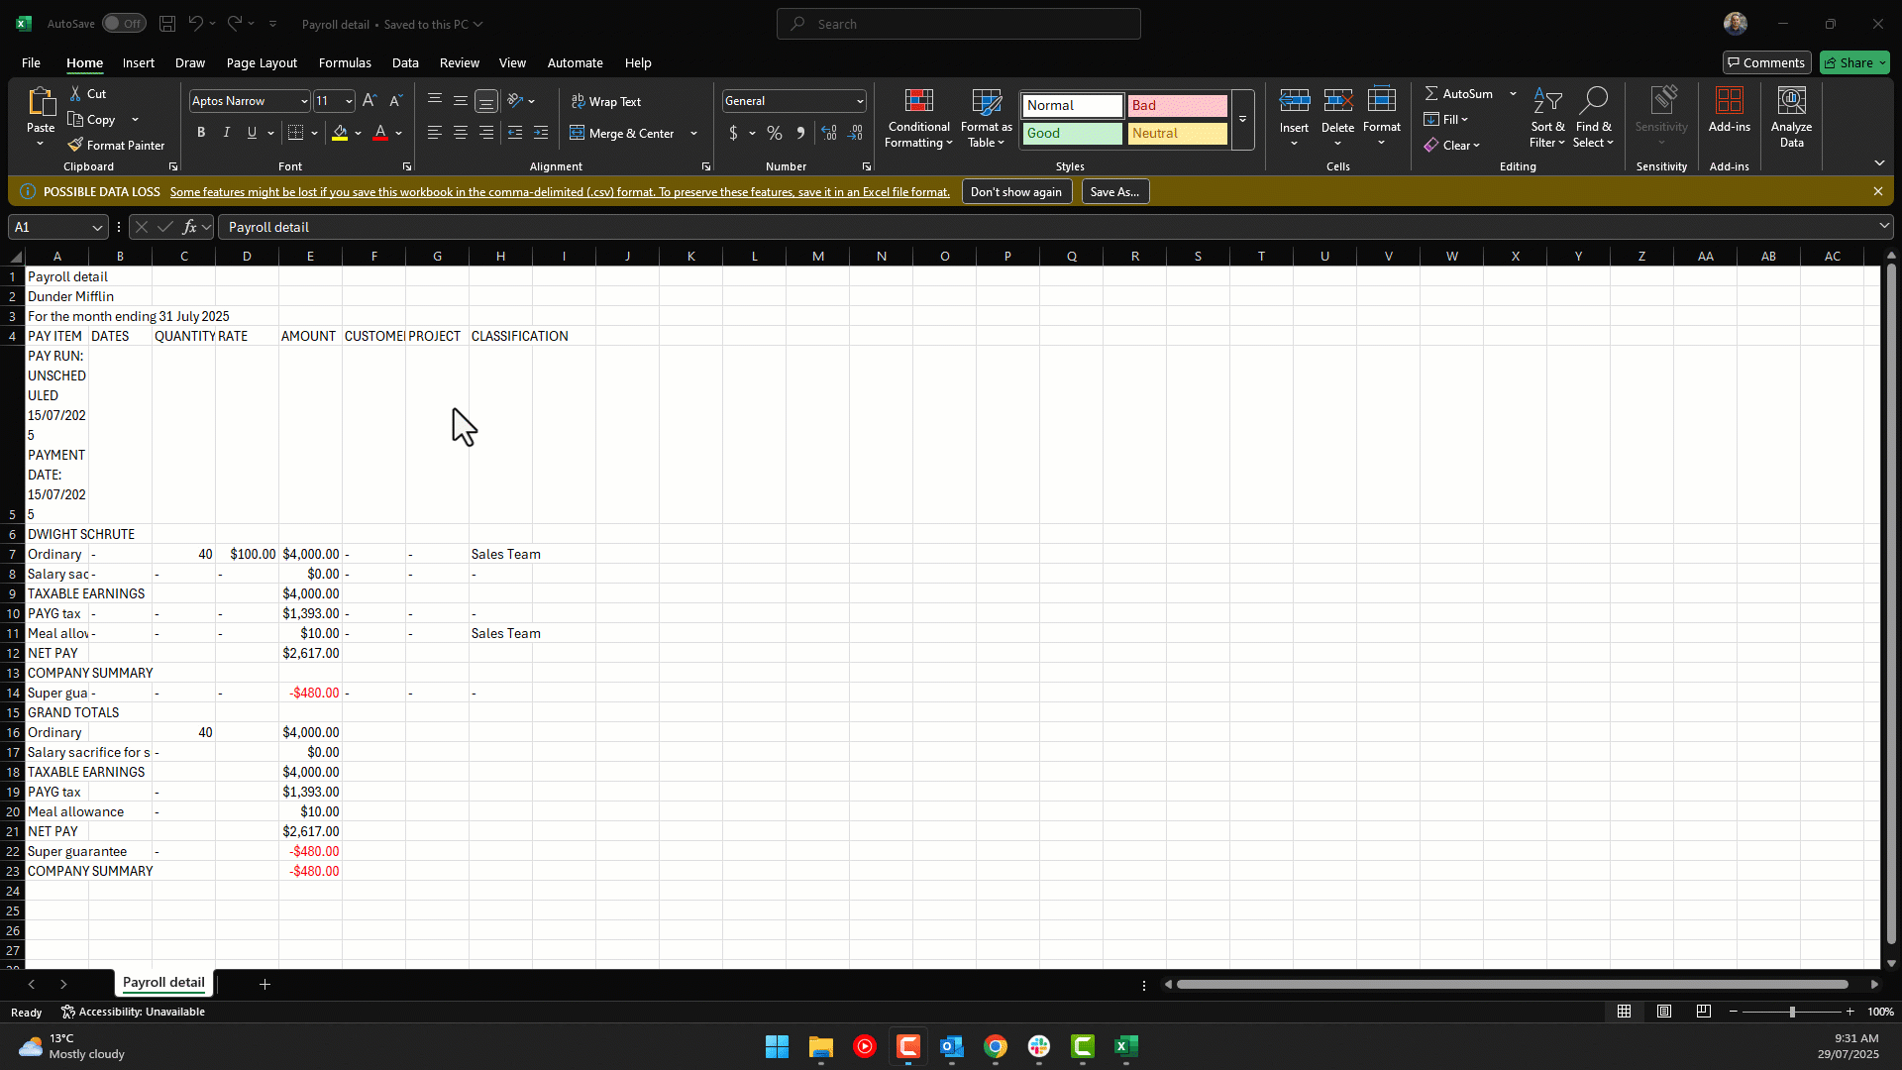Open Conditional Formatting menu
Image resolution: width=1902 pixels, height=1070 pixels.
918,119
